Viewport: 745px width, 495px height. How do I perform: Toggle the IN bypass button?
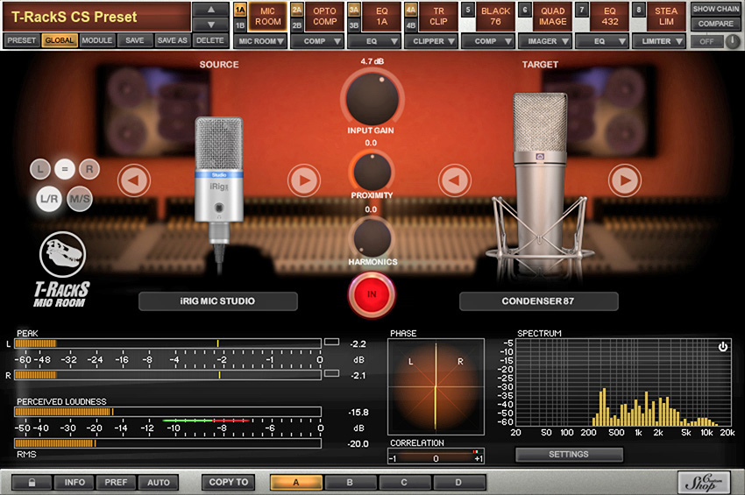click(372, 294)
